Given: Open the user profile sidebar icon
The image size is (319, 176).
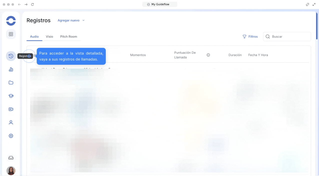Looking at the screenshot, I should click(11, 122).
